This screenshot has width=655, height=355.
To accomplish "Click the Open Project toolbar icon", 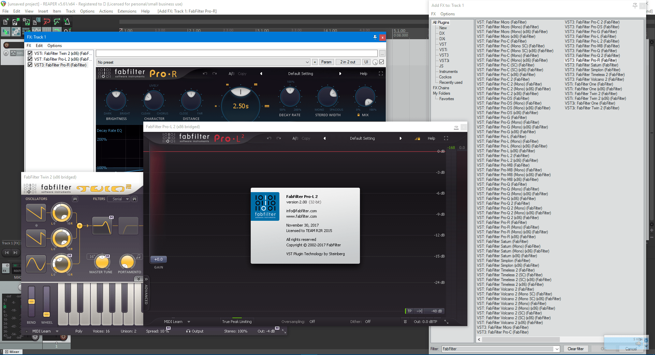I will (x=16, y=22).
